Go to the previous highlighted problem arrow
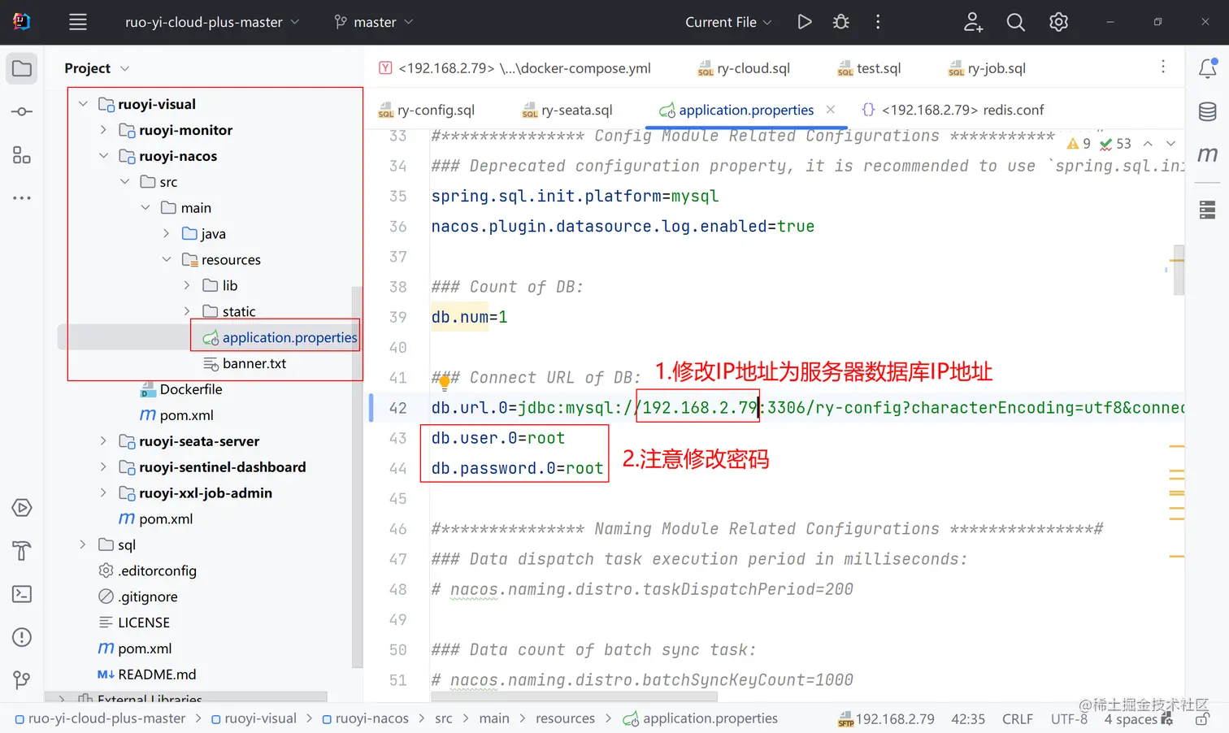The height and width of the screenshot is (733, 1229). click(1148, 144)
